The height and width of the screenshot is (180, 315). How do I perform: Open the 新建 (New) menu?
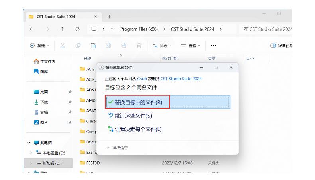39,46
